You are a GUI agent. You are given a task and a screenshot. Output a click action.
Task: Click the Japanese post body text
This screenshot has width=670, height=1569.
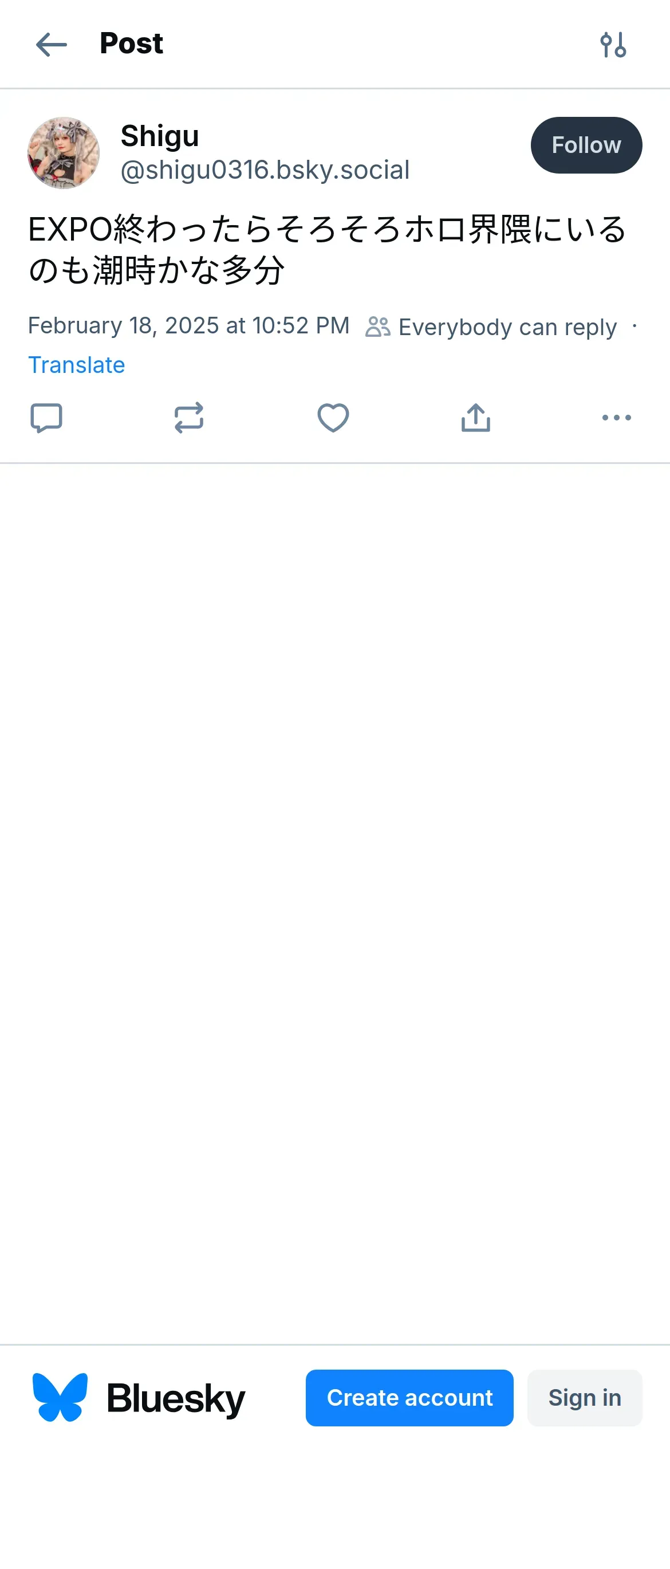click(x=327, y=250)
